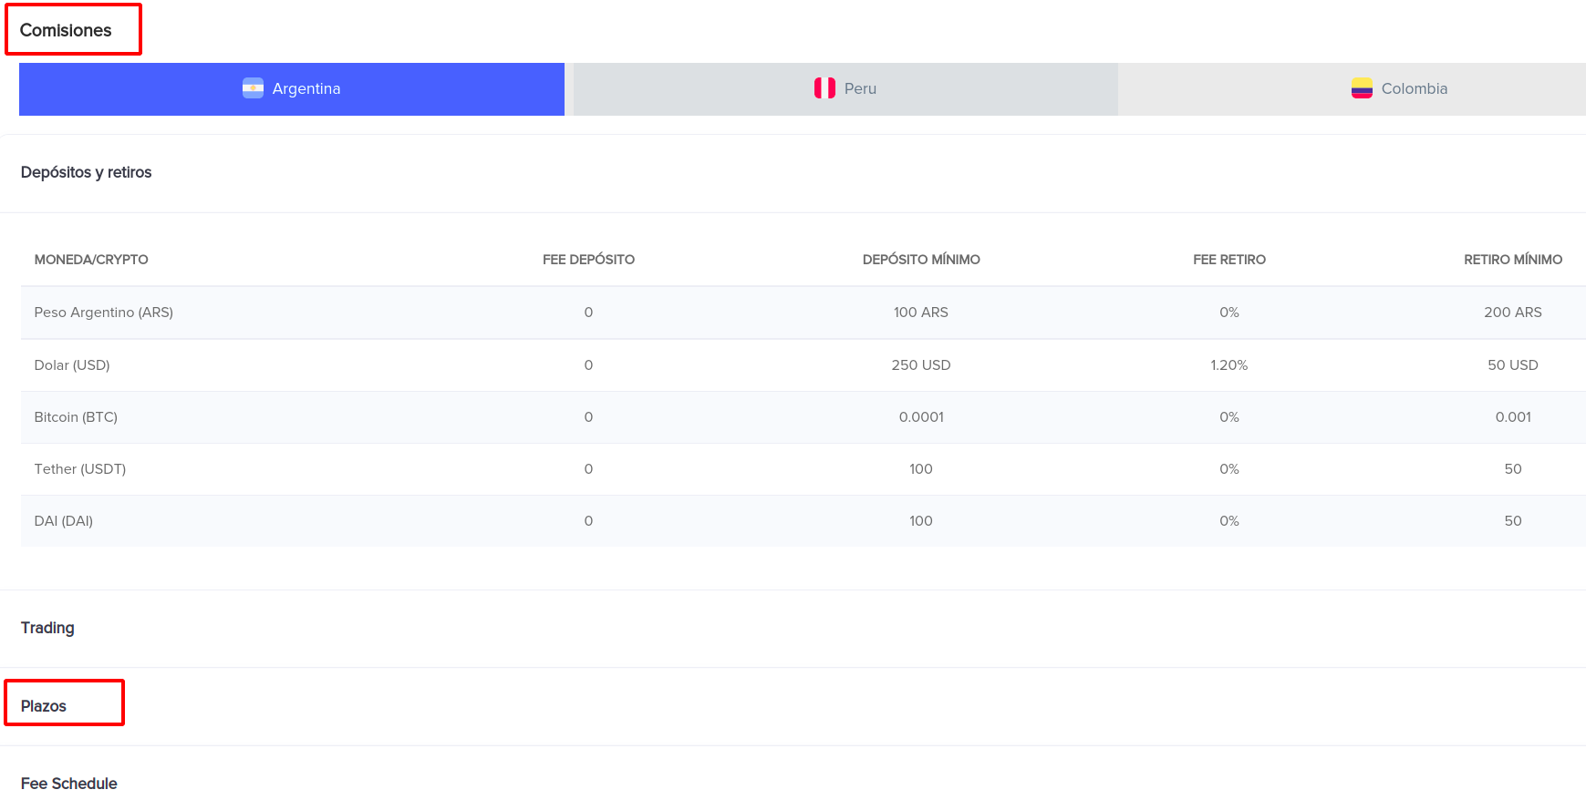Expand the Plazos section

(x=793, y=707)
